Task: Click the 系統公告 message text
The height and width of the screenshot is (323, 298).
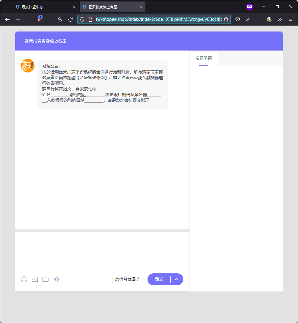Action: [51, 66]
